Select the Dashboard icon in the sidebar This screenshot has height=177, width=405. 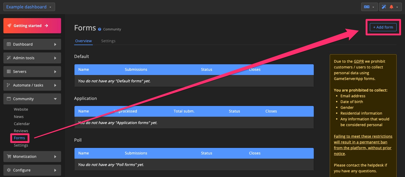click(8, 44)
